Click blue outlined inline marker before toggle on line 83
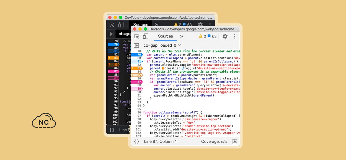Image resolution: width=346 pixels, height=160 pixels. click(183, 68)
